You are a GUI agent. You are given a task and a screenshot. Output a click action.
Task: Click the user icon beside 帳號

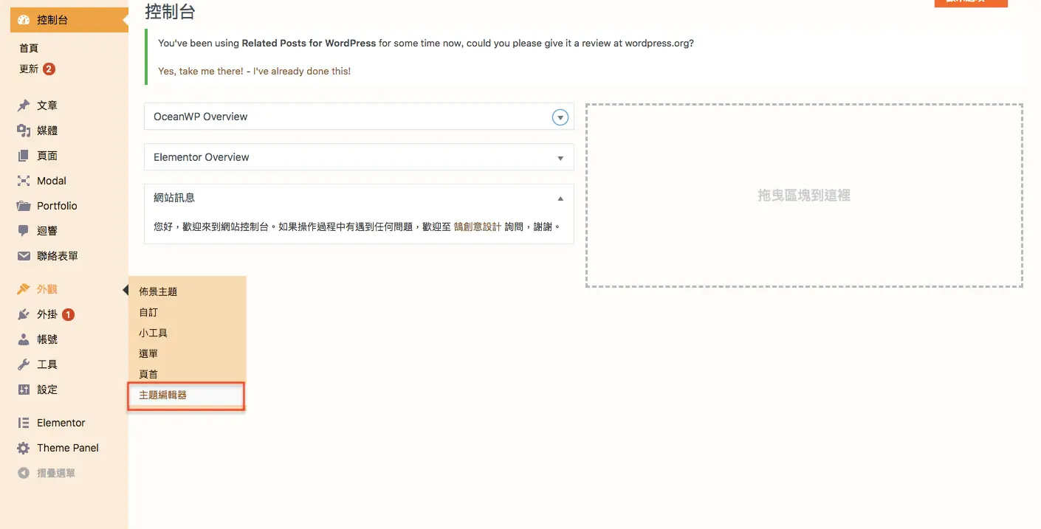point(24,339)
